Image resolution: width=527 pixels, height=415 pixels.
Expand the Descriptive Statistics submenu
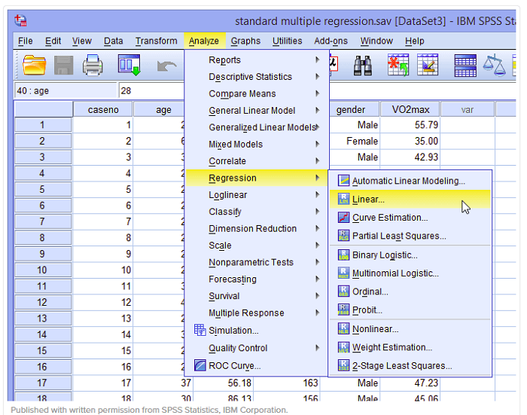(x=257, y=77)
